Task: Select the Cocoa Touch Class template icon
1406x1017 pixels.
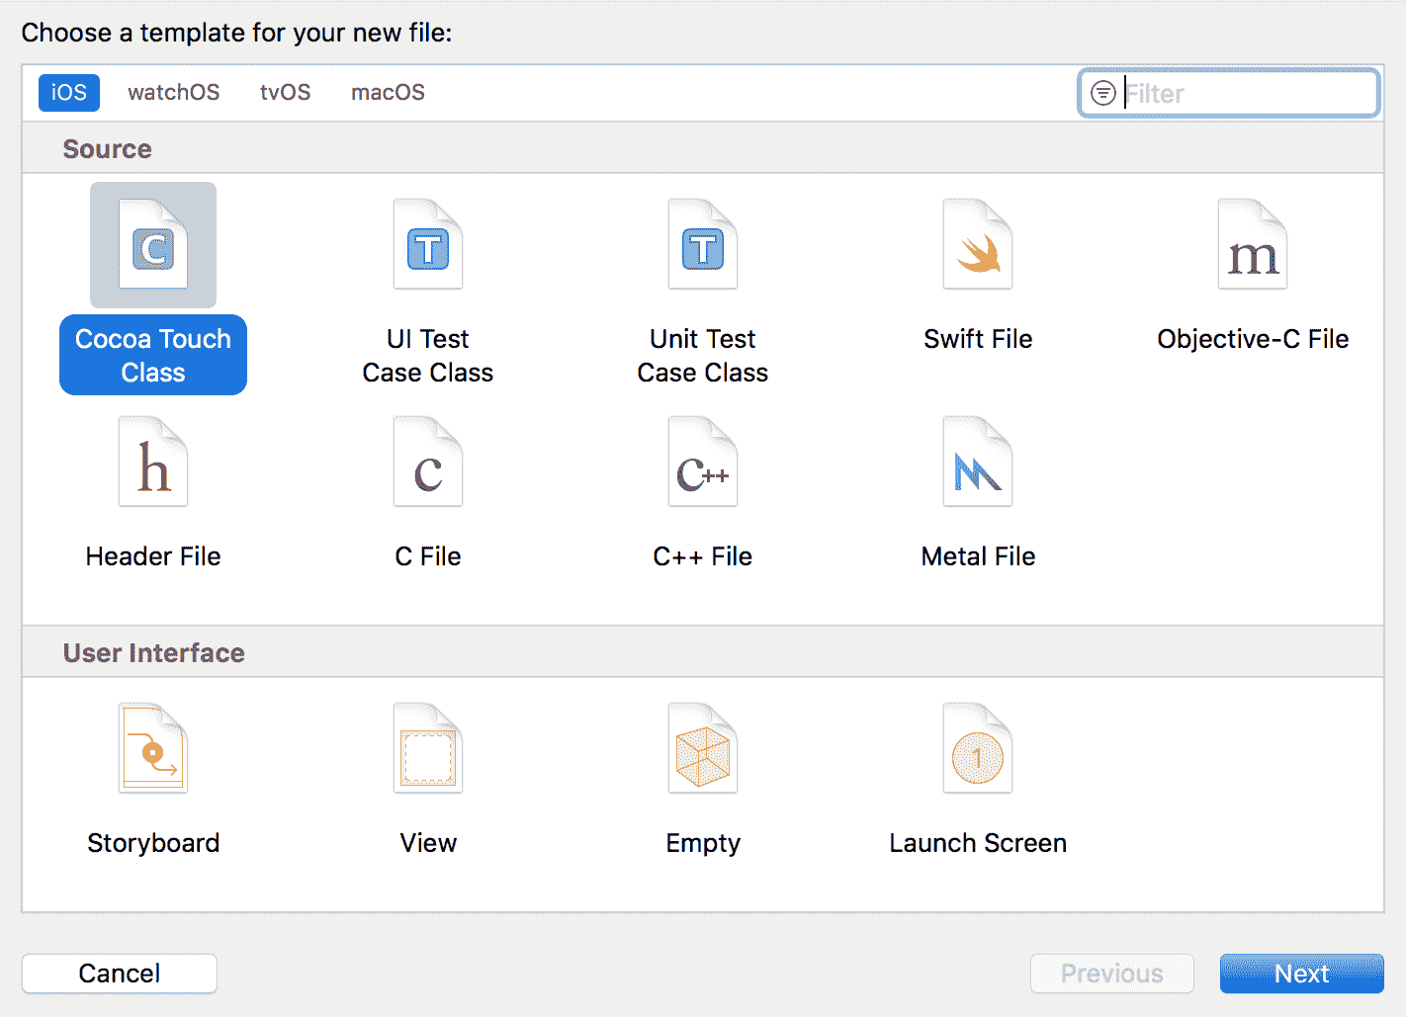Action: tap(153, 245)
